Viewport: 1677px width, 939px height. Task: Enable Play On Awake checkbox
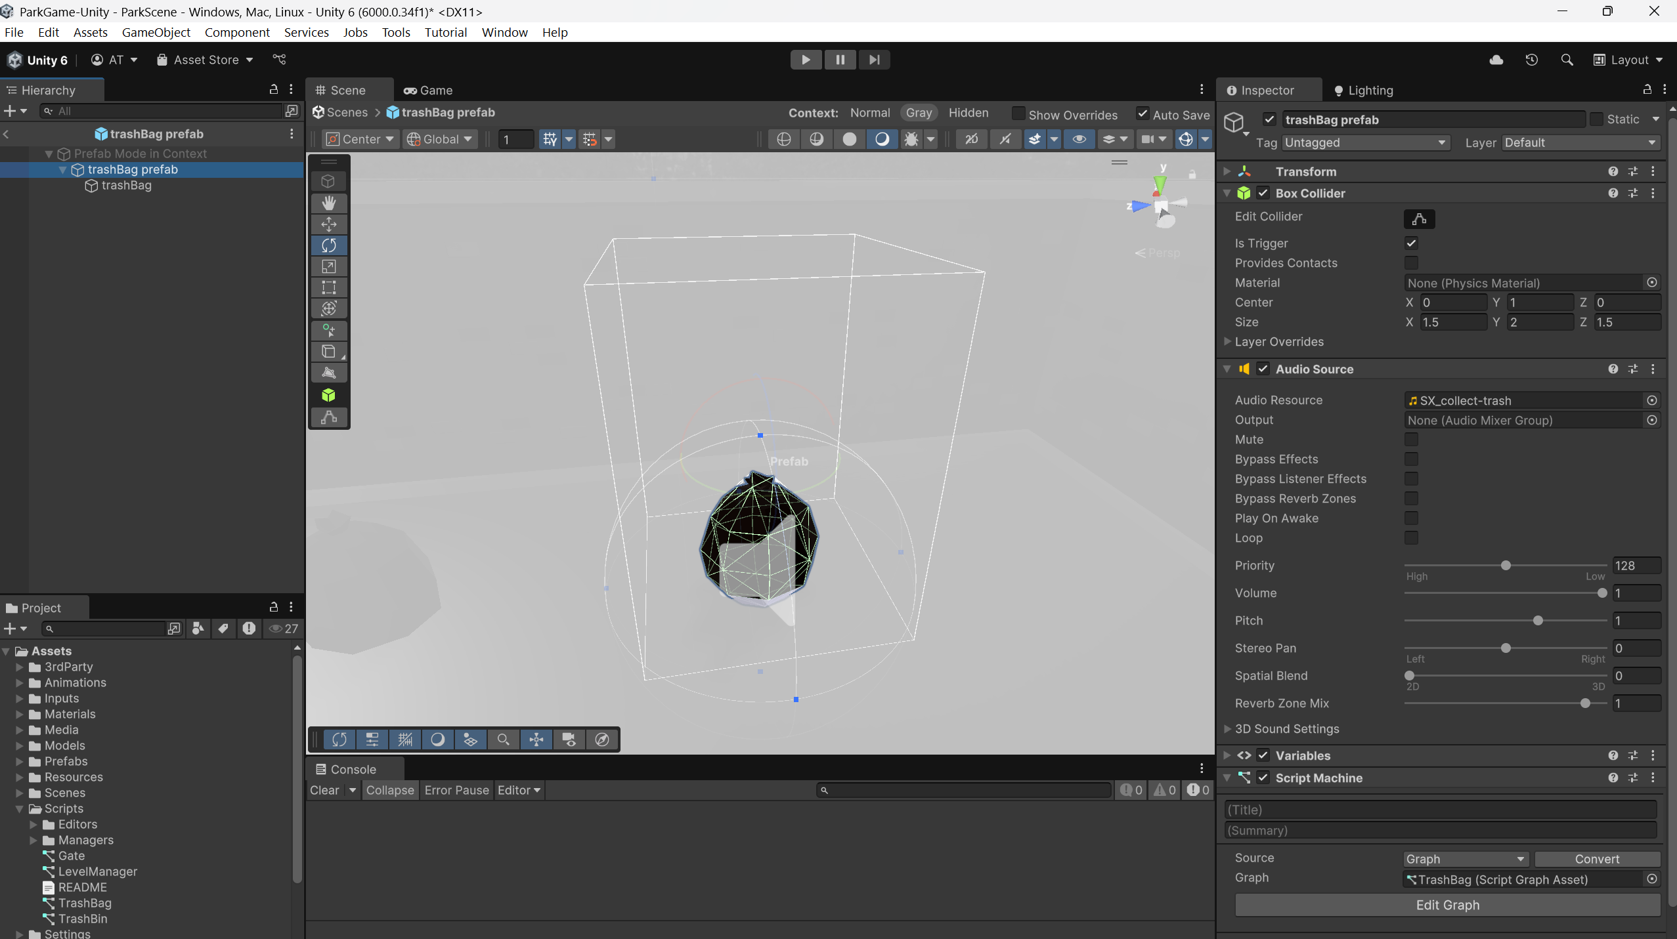point(1411,518)
